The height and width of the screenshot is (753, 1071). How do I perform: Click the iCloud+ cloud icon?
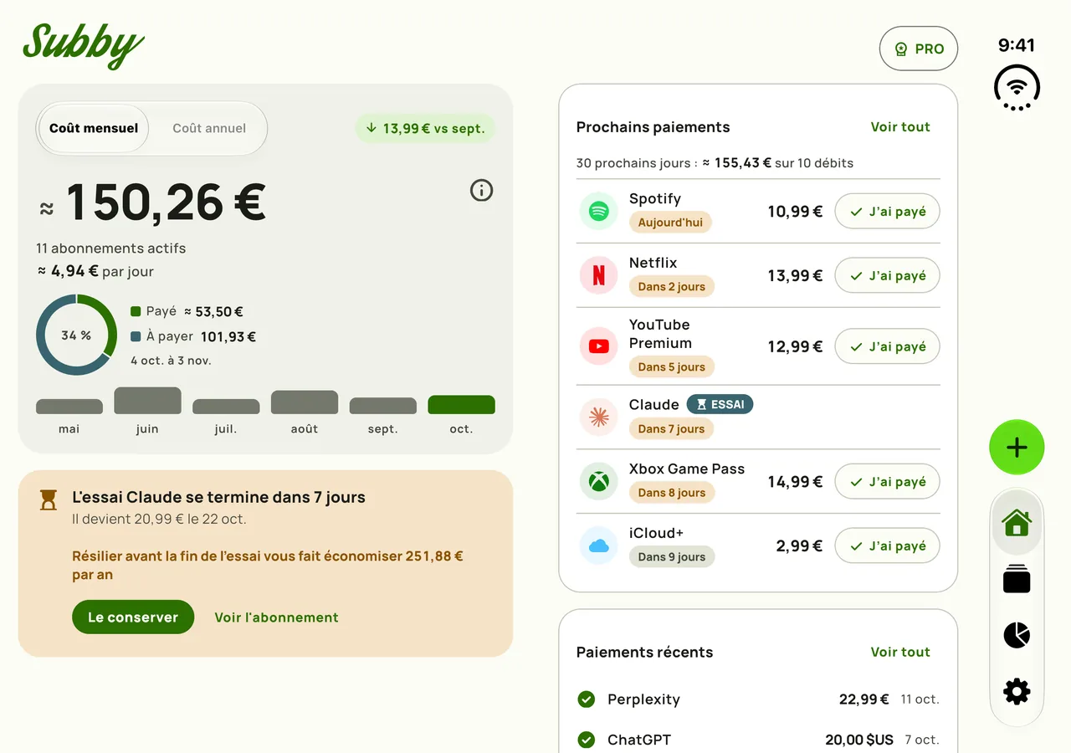coord(598,546)
